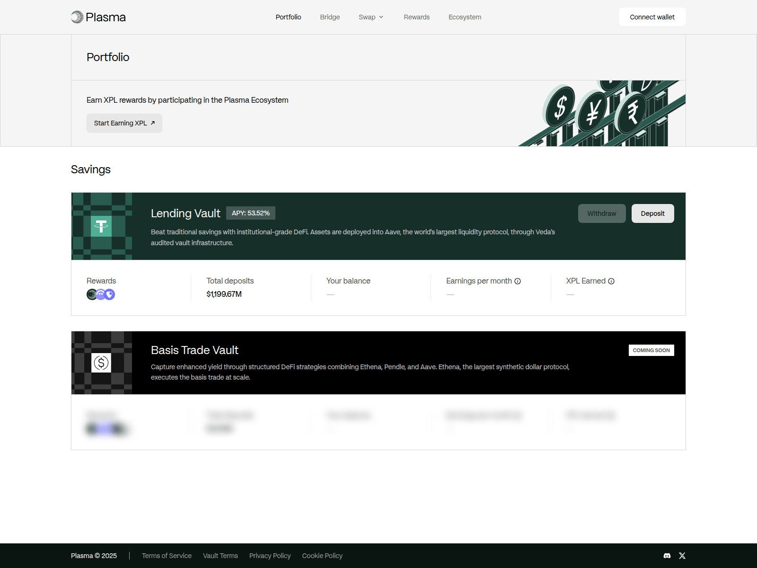Click the Withdraw button
Screen dimensions: 757x568
[601, 213]
